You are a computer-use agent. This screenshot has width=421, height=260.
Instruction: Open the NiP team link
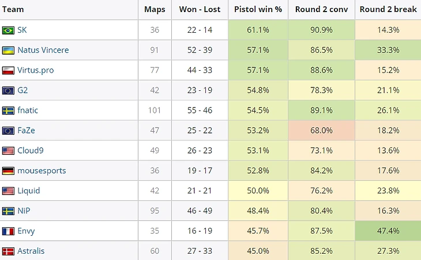[24, 211]
